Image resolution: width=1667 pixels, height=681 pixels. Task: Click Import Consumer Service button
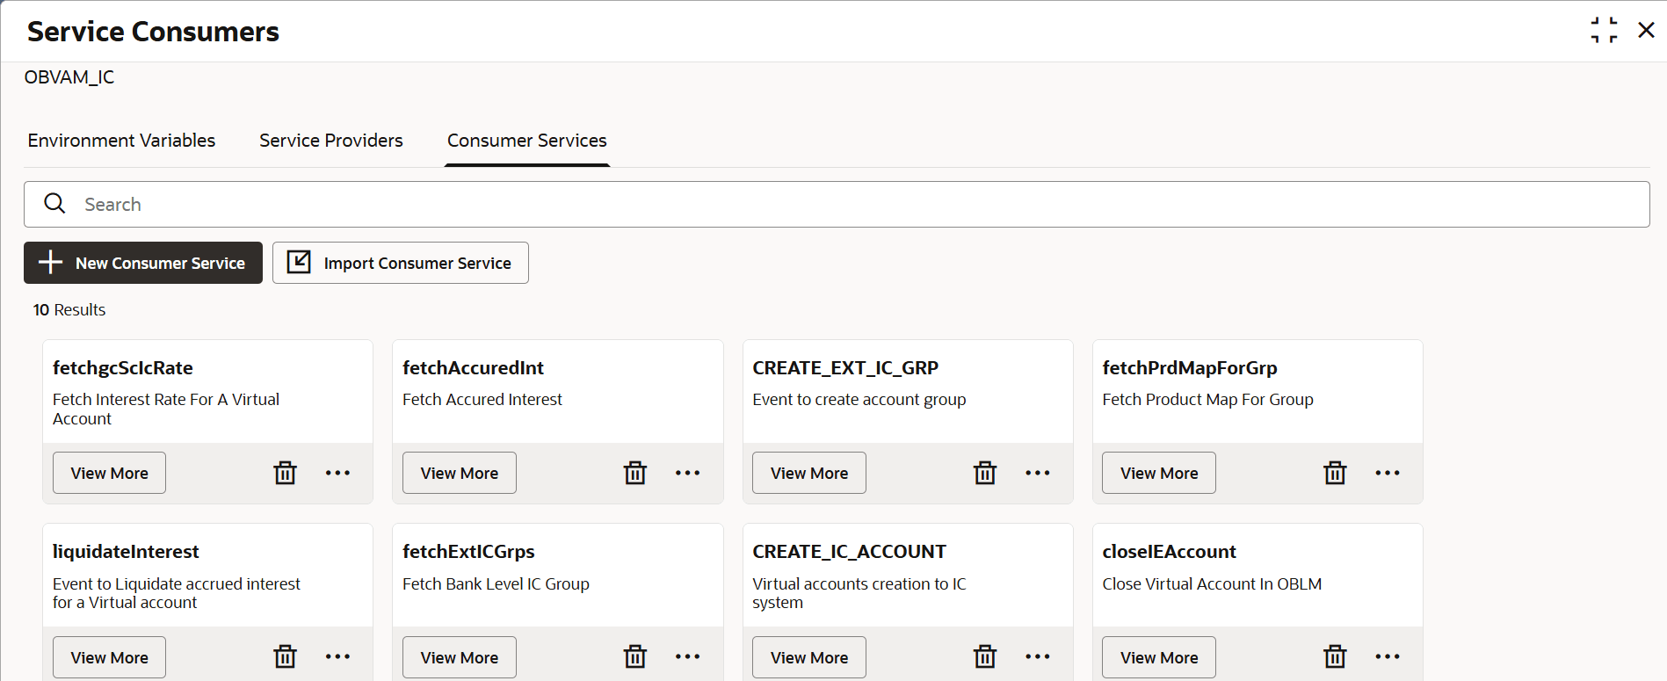coord(401,263)
